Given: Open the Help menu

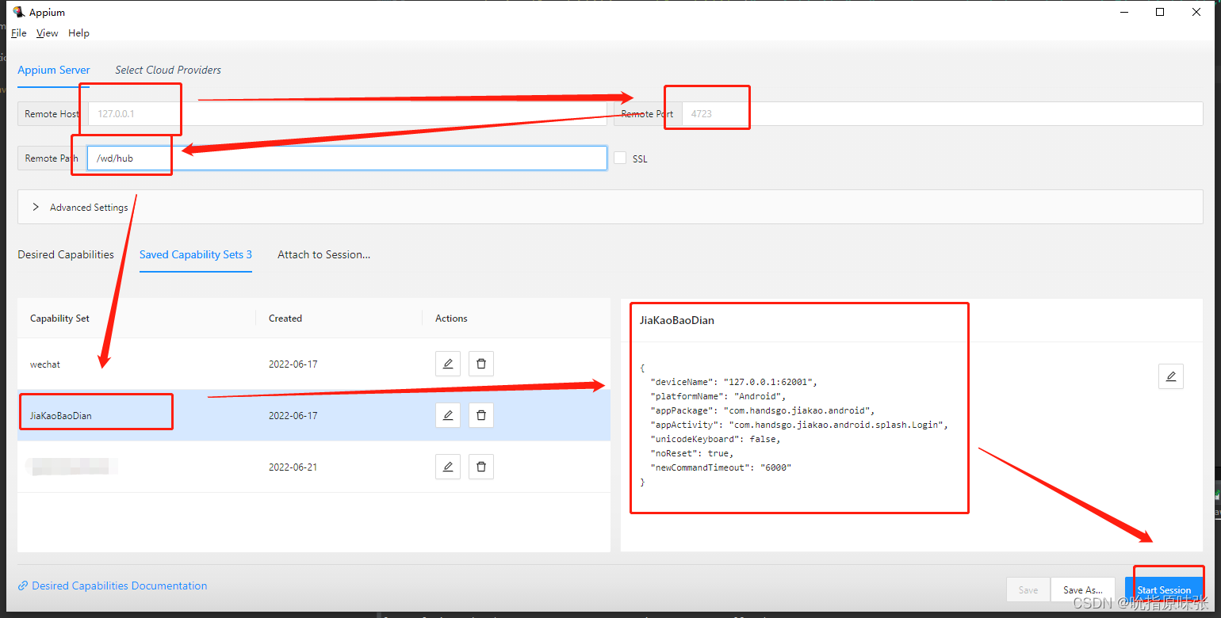Looking at the screenshot, I should [78, 33].
